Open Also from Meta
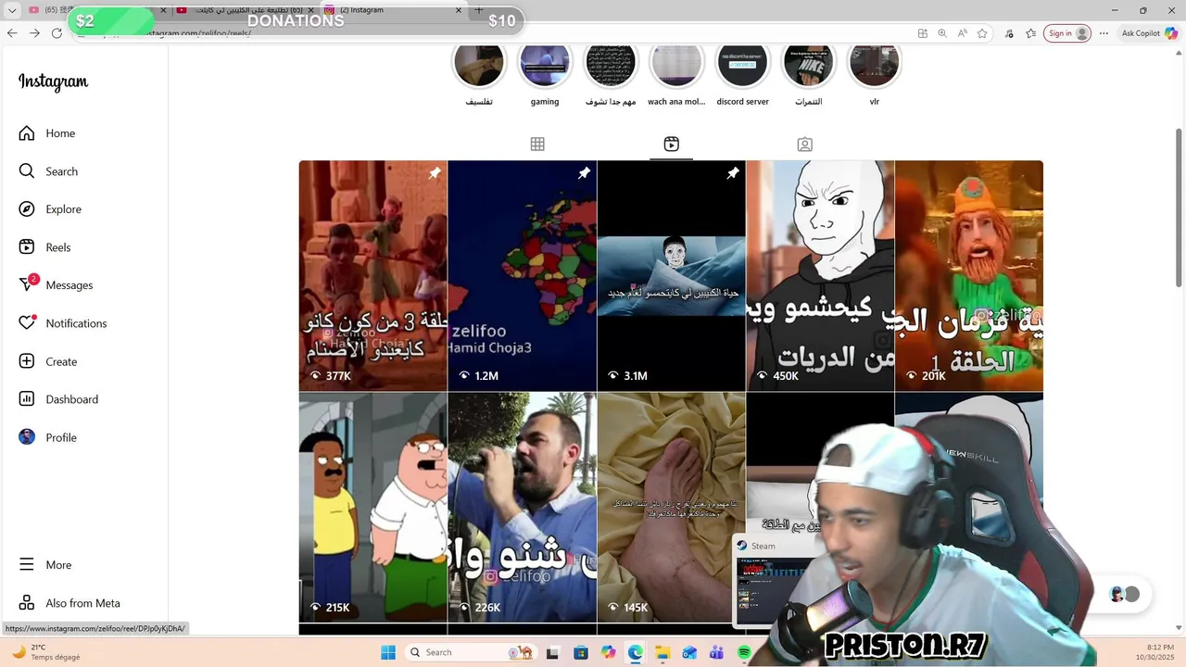 tap(69, 603)
